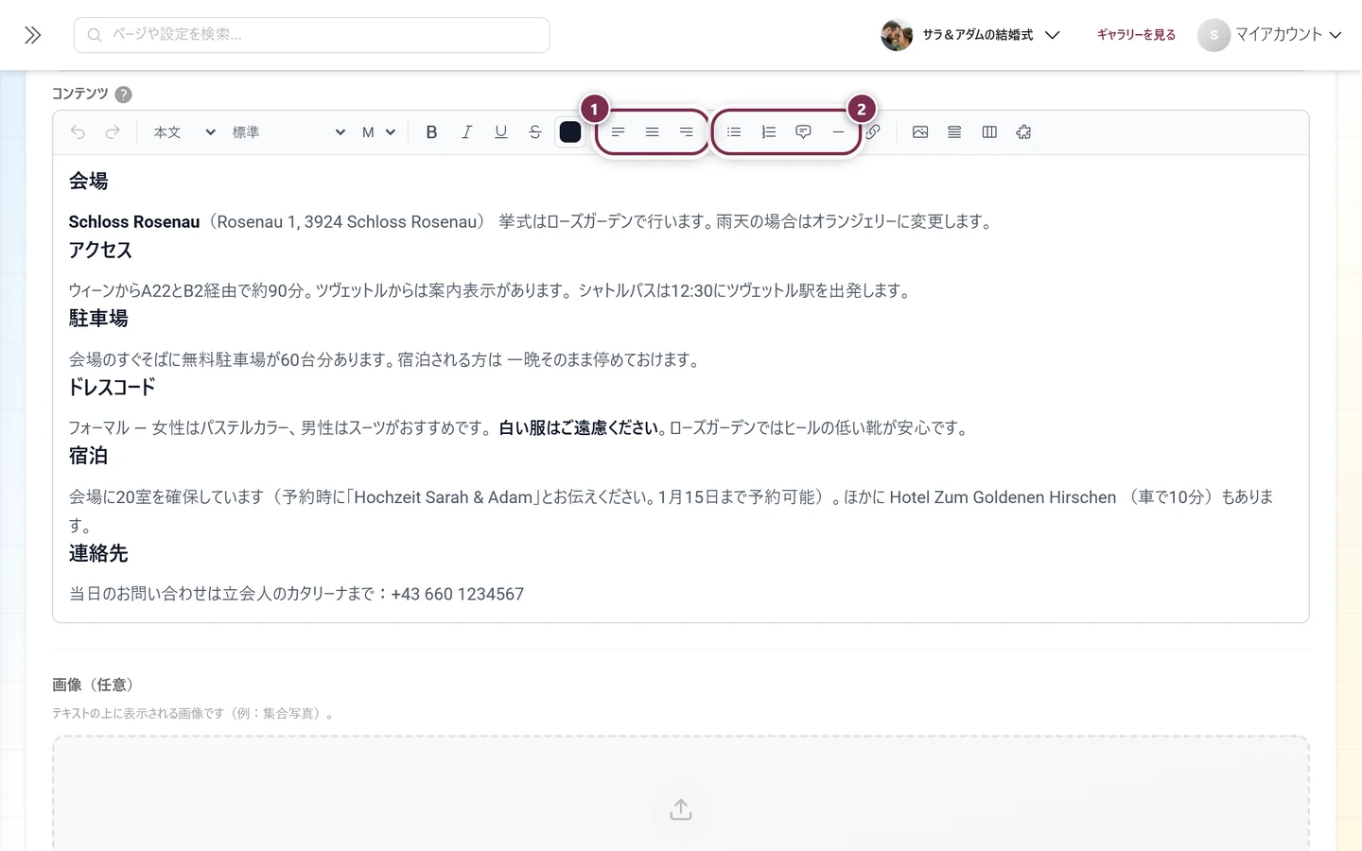Click the help icon next to コンテンツ
This screenshot has height=851, width=1362.
(123, 95)
